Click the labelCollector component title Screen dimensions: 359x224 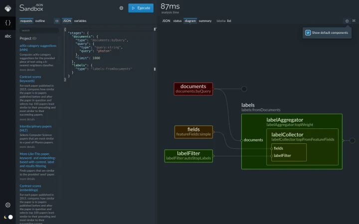tap(287, 134)
